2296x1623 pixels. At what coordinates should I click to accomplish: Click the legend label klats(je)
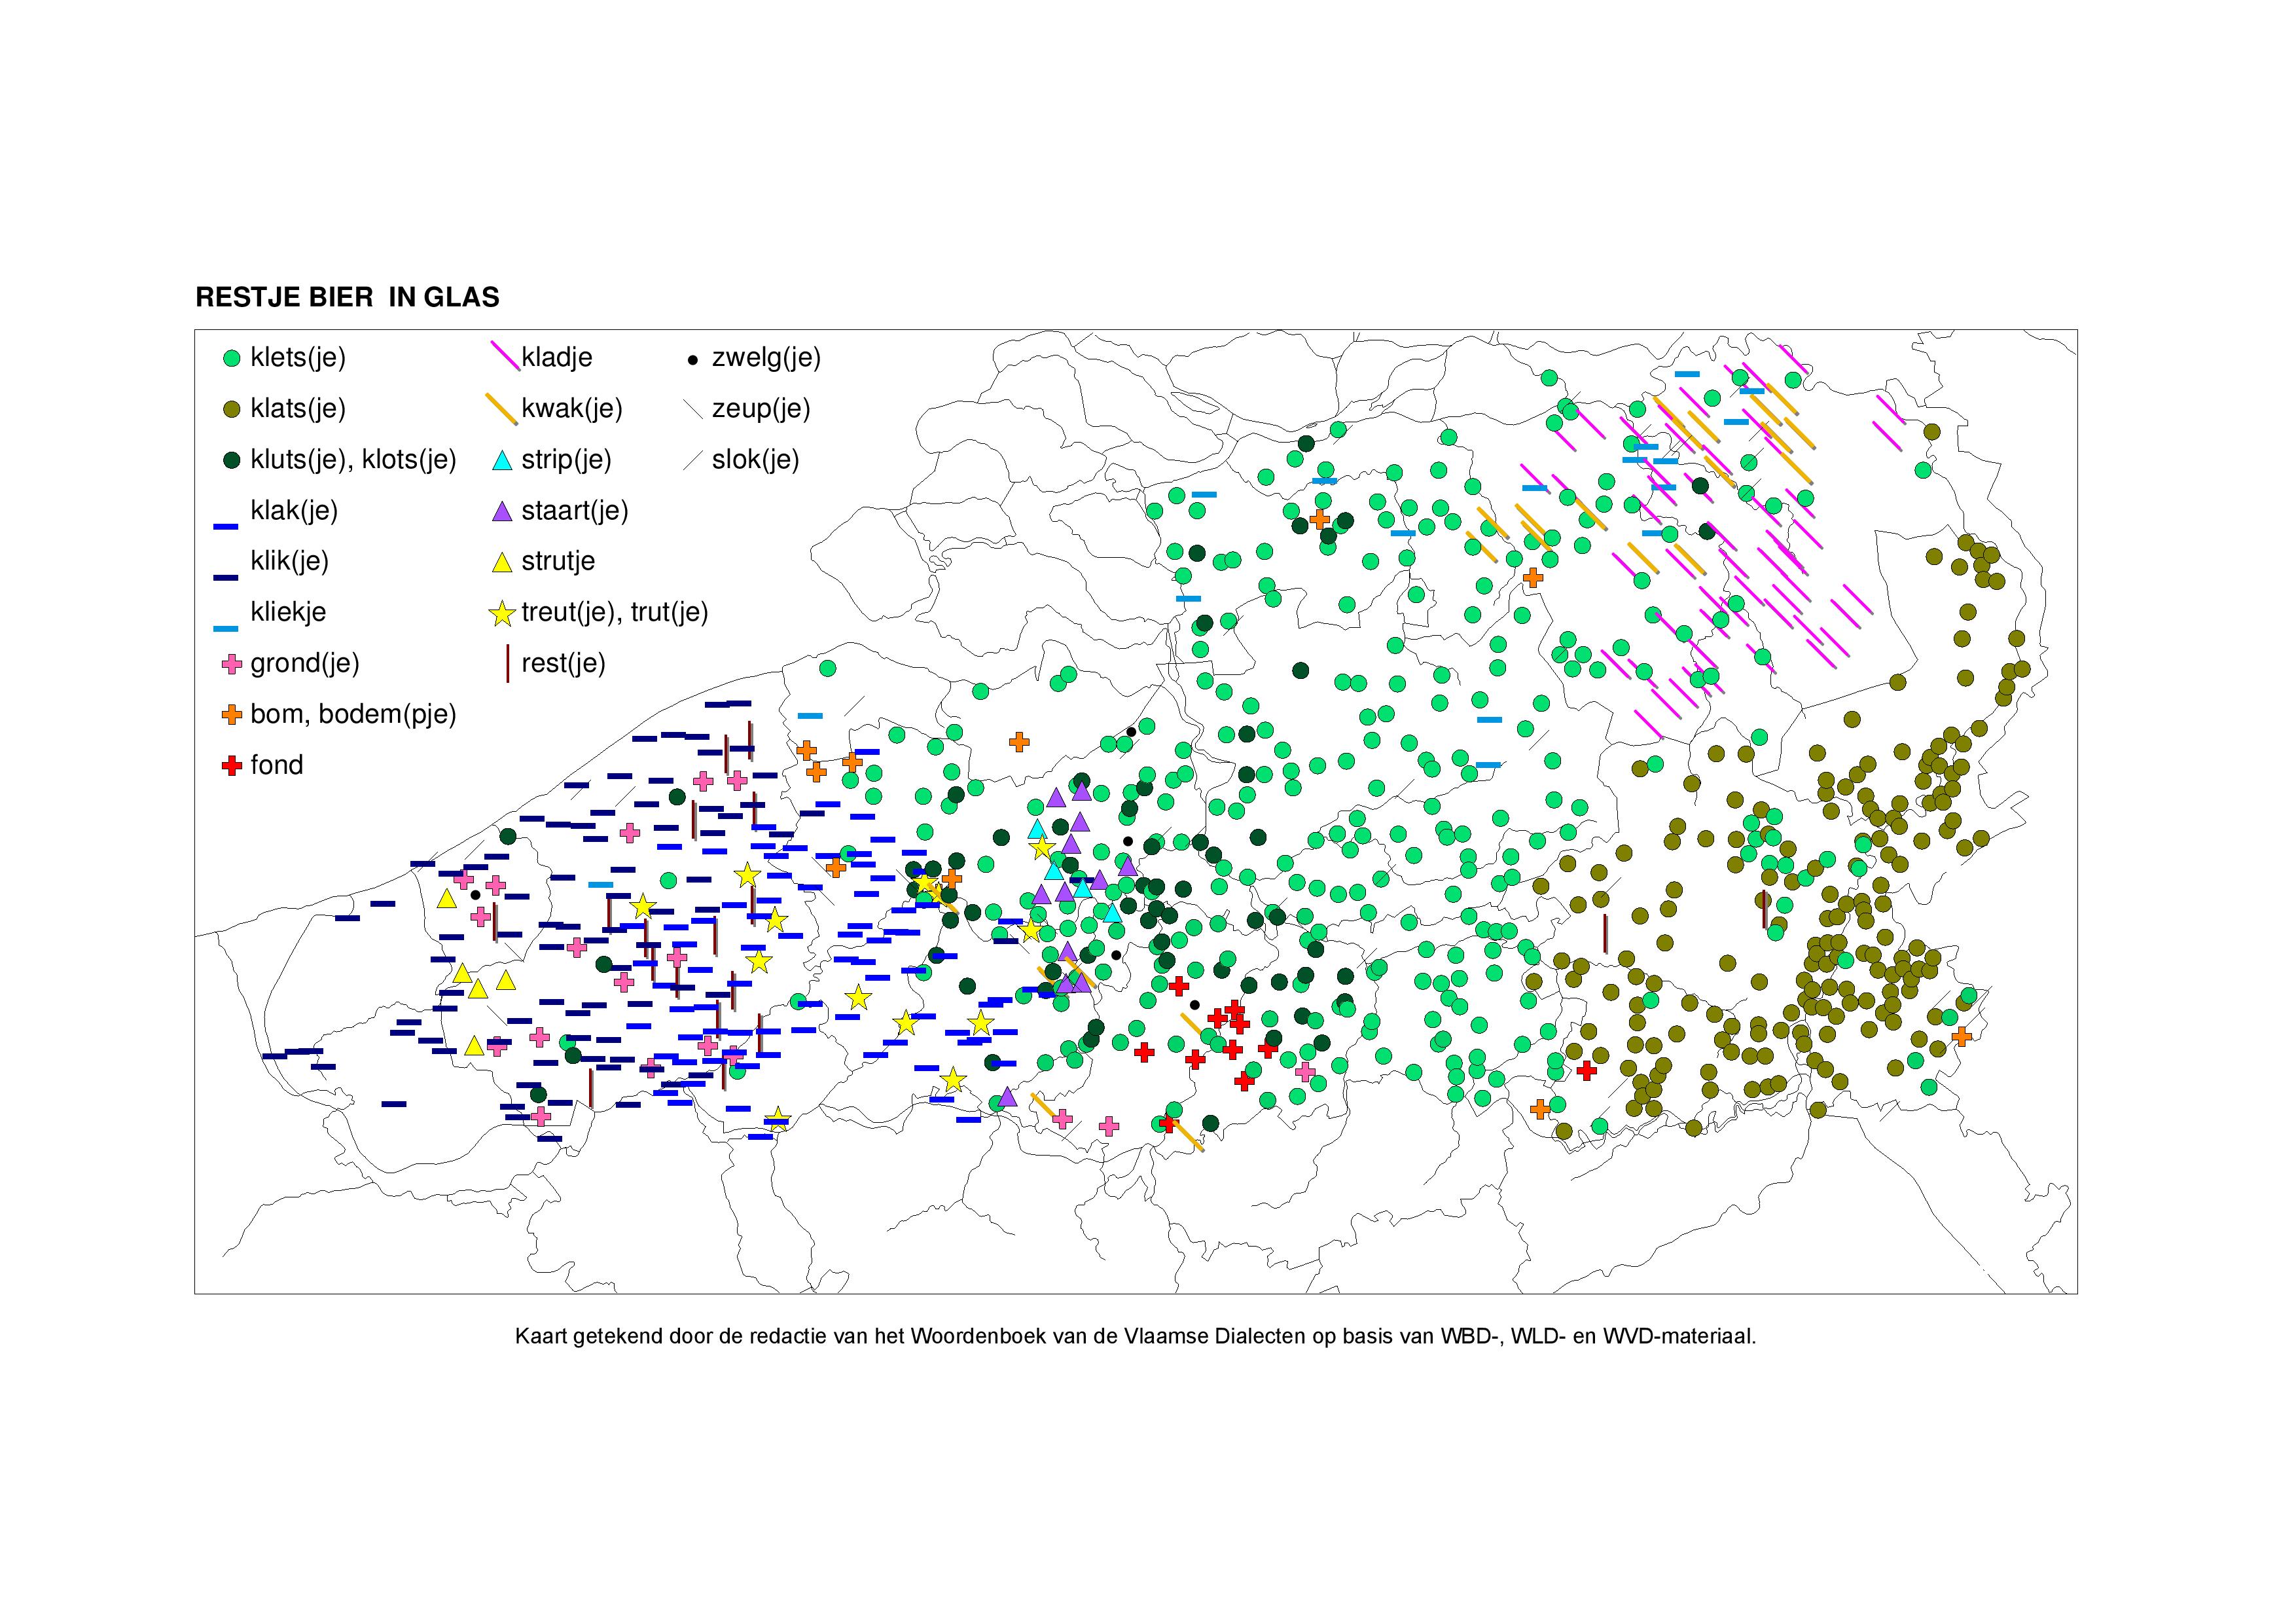click(x=298, y=409)
